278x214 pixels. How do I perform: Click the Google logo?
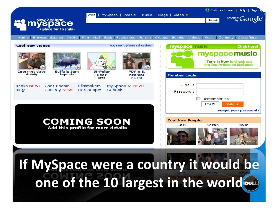pos(251,19)
